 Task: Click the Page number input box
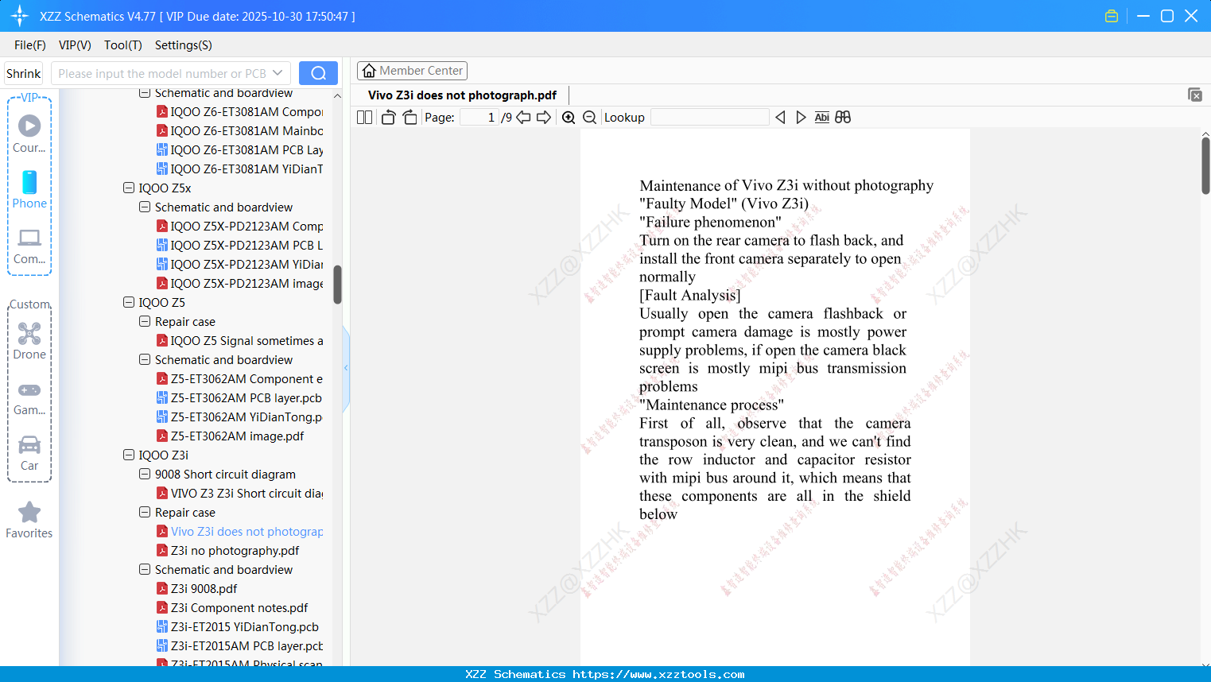(x=479, y=118)
